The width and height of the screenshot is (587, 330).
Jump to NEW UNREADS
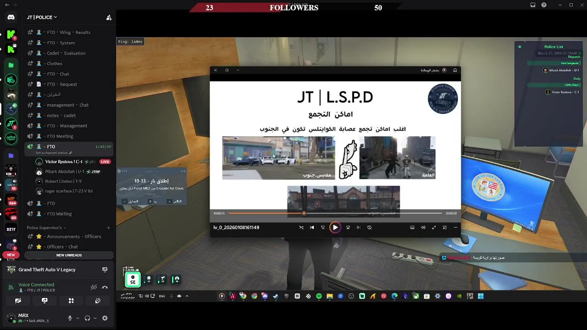(69, 255)
